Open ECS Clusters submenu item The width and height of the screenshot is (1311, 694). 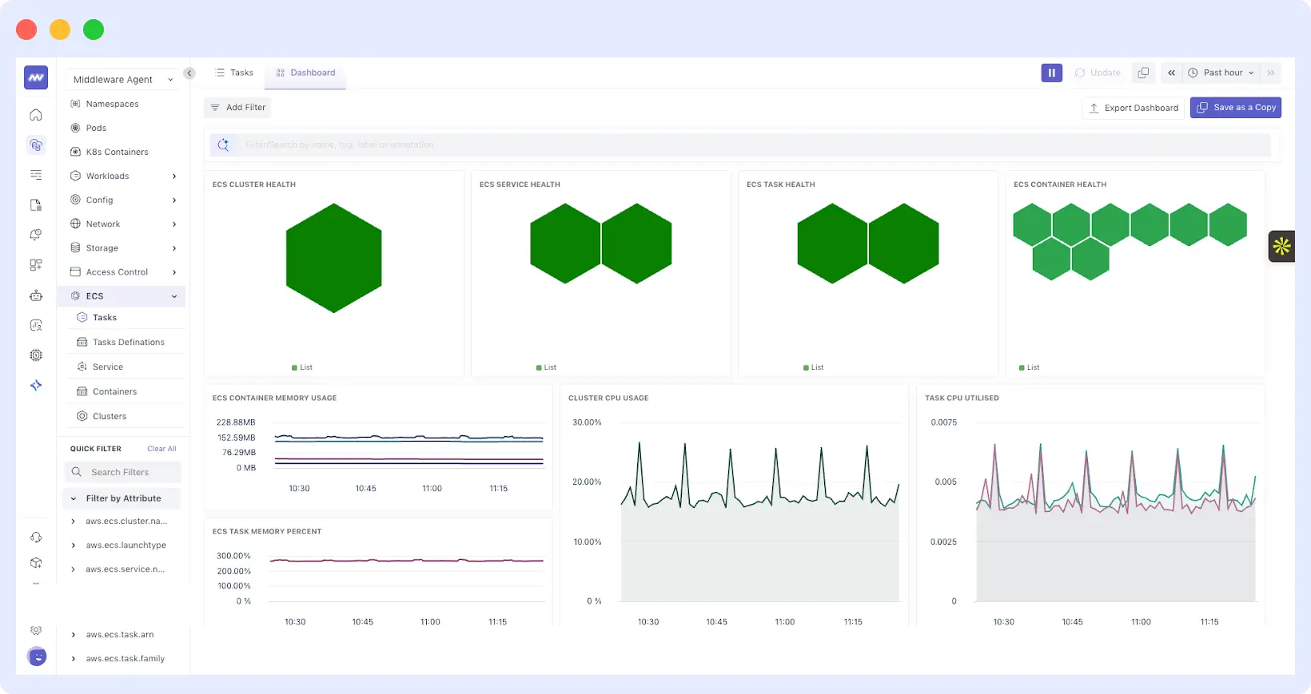tap(110, 417)
